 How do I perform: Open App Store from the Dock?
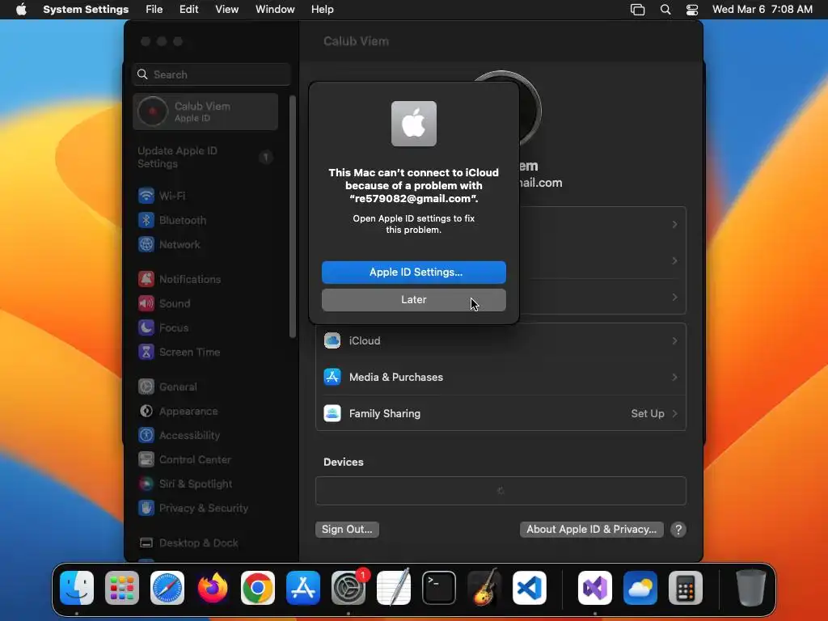tap(303, 588)
